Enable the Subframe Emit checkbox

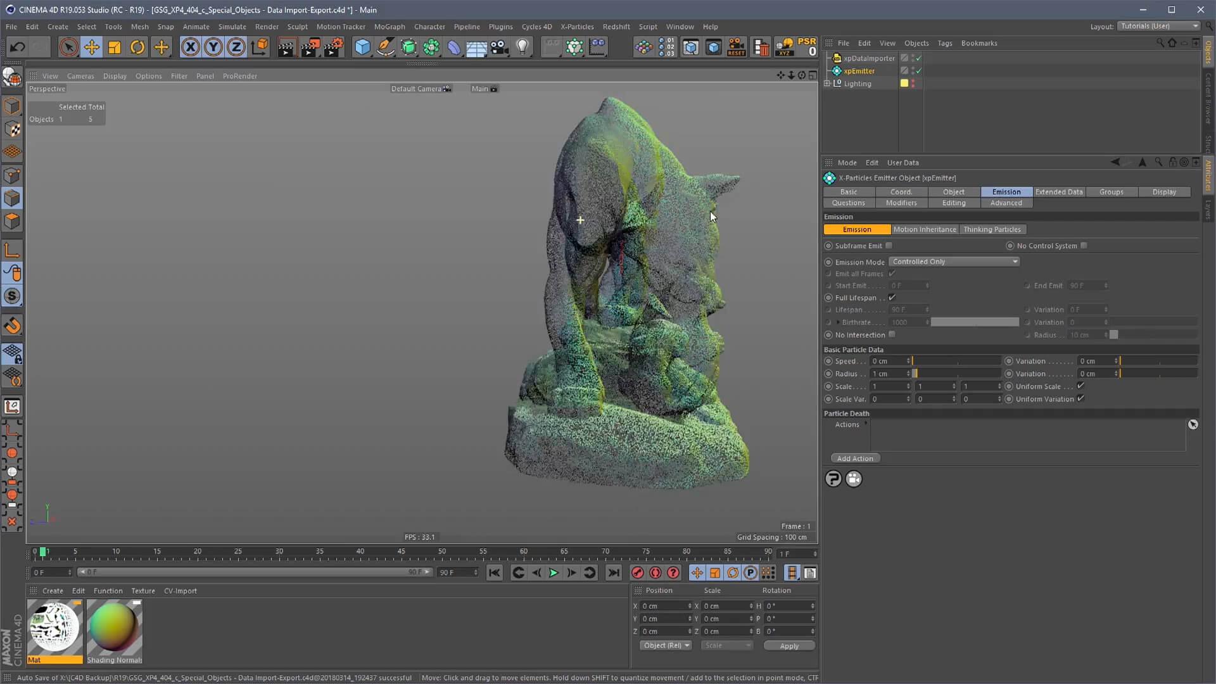pyautogui.click(x=889, y=246)
